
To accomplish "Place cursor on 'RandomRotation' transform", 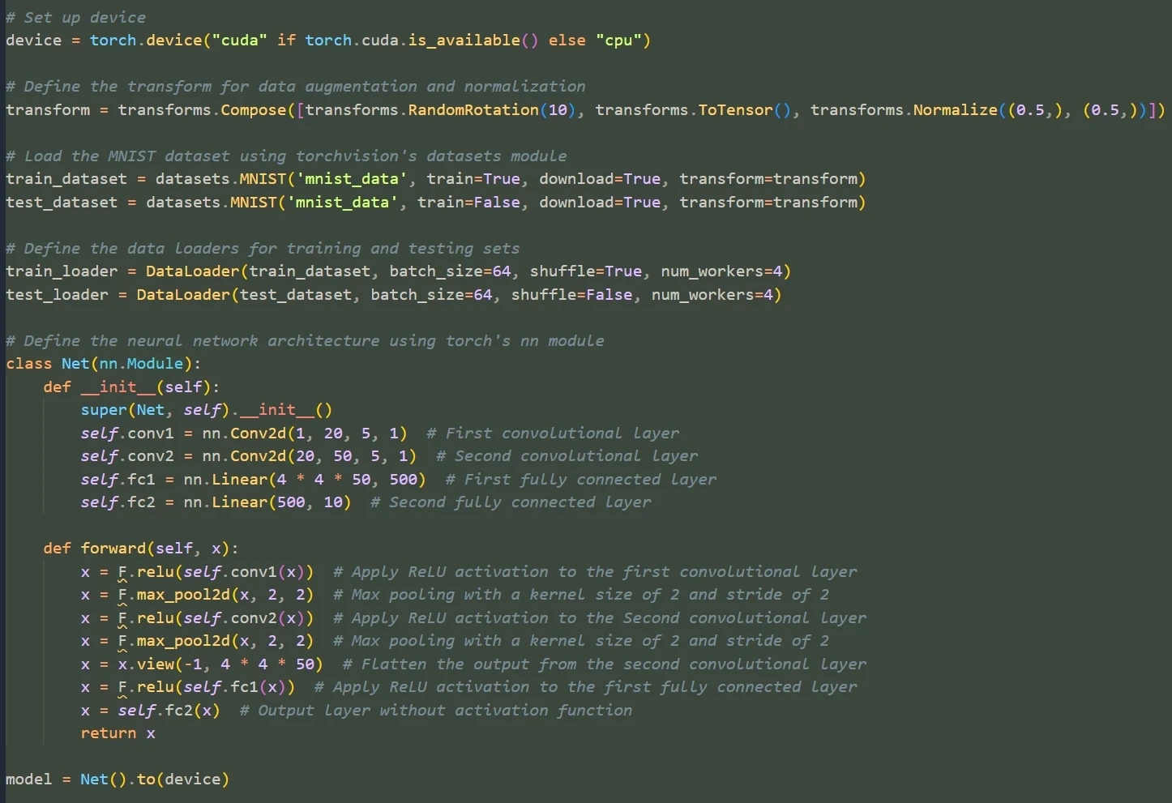I will 473,109.
